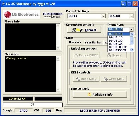The width and height of the screenshot is (139, 116).
Task: Click the www.lge.com link
Action: click(53, 17)
